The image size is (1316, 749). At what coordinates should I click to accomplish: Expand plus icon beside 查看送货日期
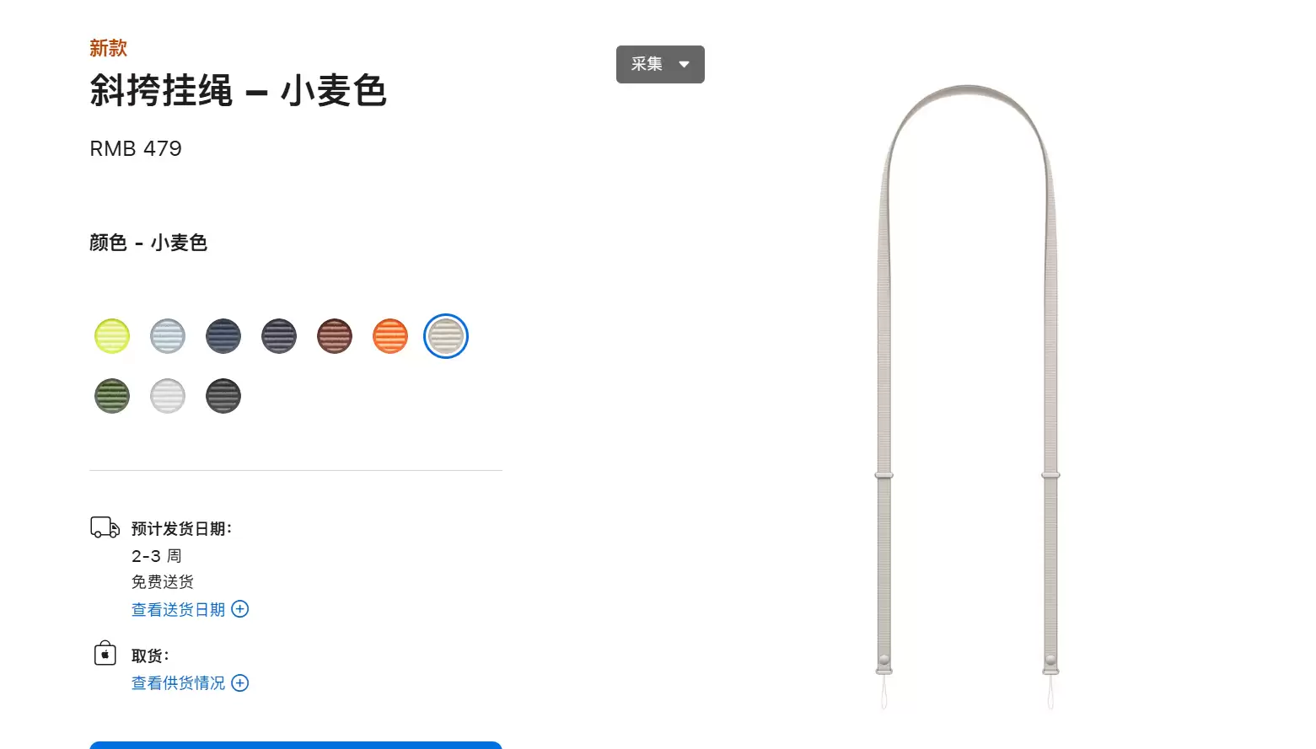coord(240,609)
